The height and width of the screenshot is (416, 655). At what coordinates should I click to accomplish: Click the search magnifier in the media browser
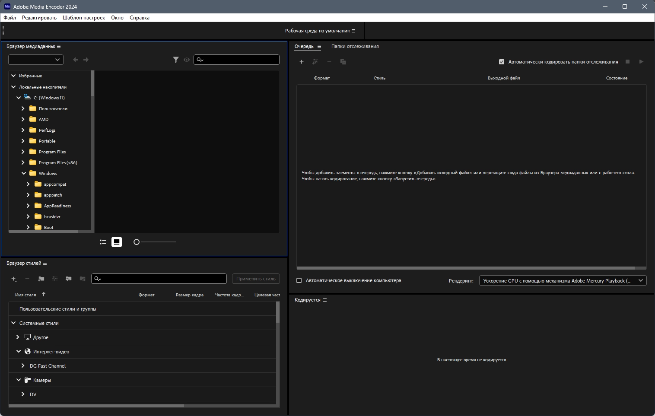tap(200, 60)
